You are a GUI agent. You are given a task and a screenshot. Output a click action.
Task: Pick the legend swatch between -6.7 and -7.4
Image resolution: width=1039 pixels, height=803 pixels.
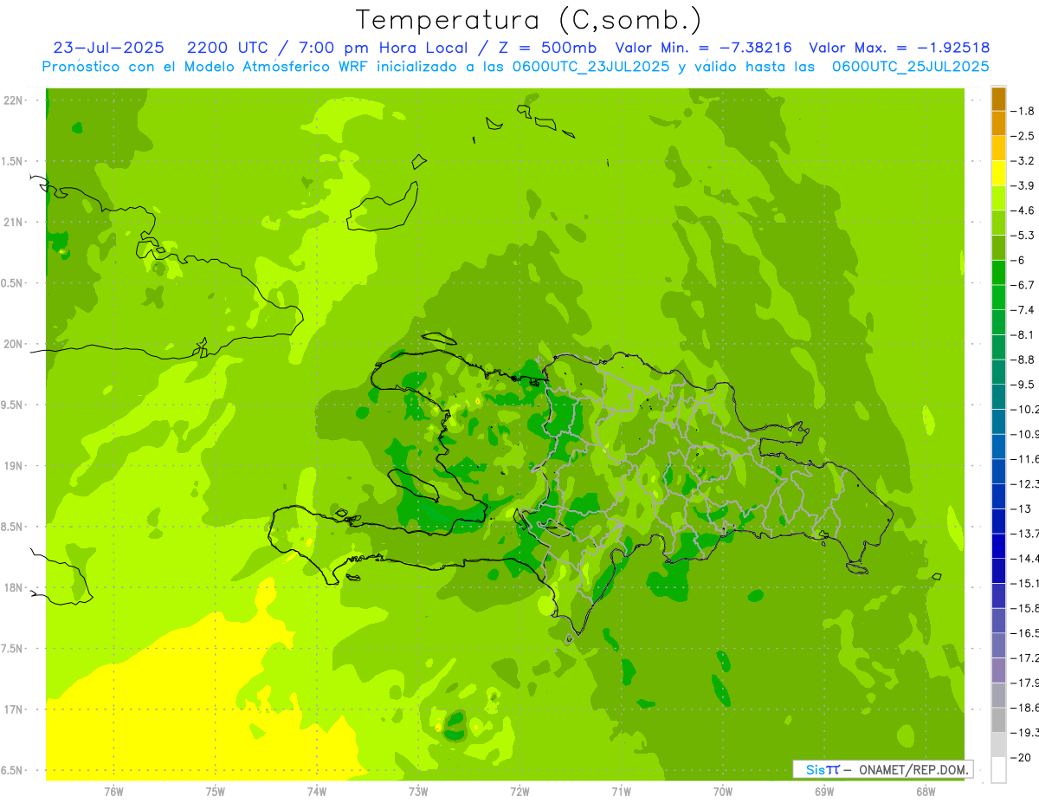pyautogui.click(x=998, y=297)
